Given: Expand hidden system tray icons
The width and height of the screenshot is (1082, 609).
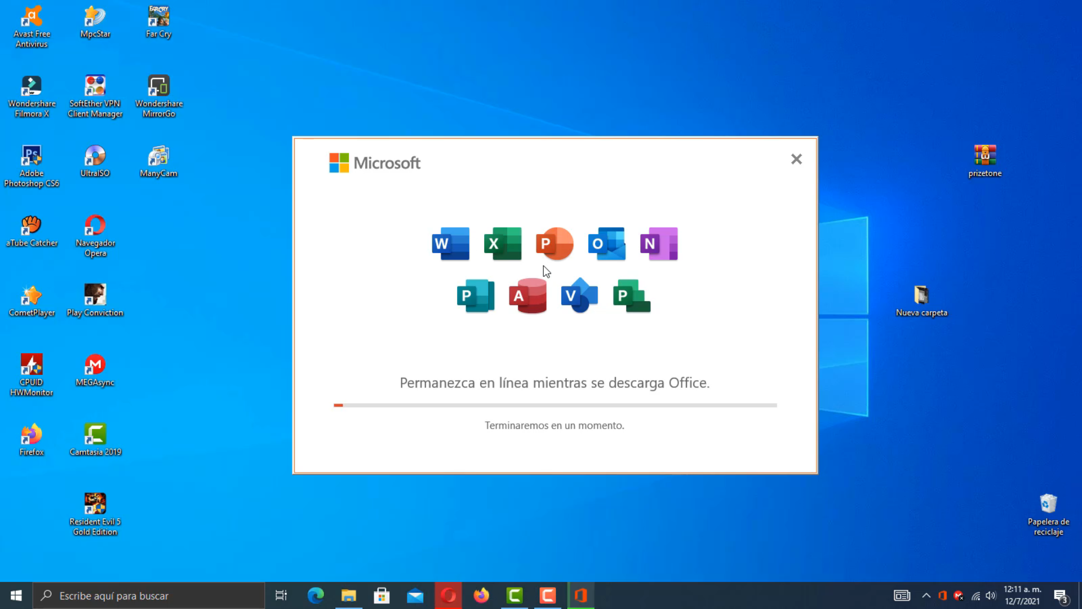Looking at the screenshot, I should coord(926,595).
